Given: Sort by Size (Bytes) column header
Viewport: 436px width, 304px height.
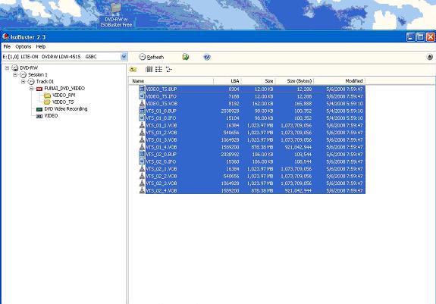Looking at the screenshot, I should [295, 81].
